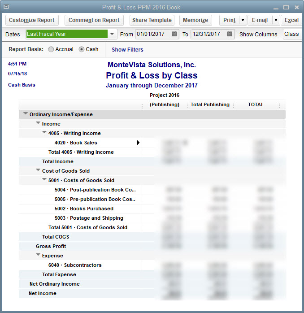
Task: Collapse the Expense section
Action: click(38, 255)
